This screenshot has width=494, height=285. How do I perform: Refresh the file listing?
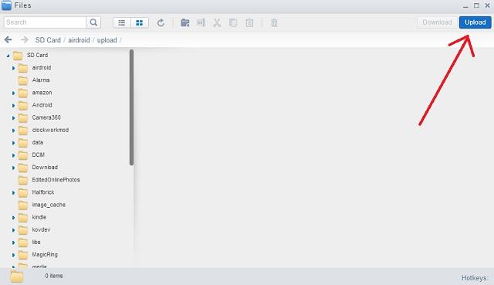coord(161,22)
